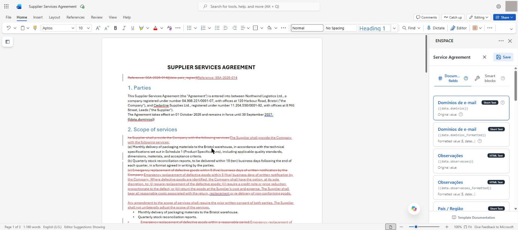Open the Help tab
Image resolution: width=518 pixels, height=230 pixels.
127,17
